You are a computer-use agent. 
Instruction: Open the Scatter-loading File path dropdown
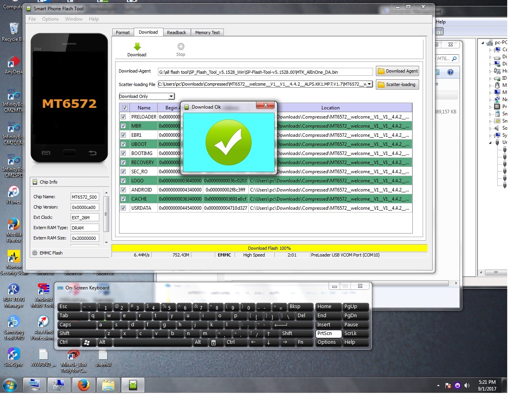coord(369,84)
